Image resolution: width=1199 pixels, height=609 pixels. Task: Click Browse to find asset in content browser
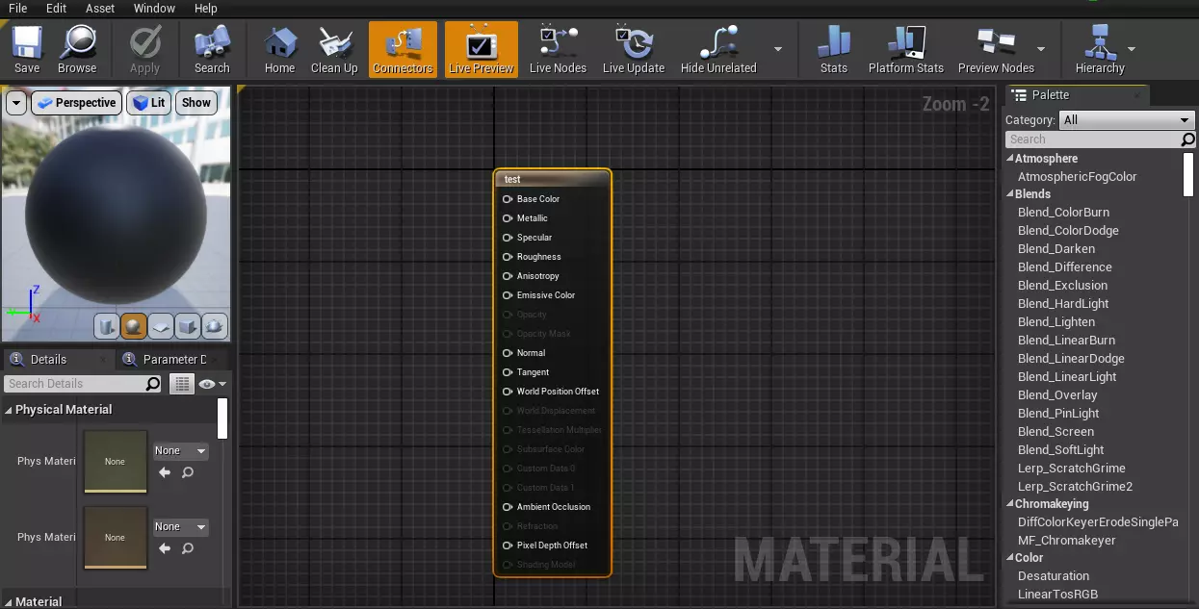(x=77, y=49)
